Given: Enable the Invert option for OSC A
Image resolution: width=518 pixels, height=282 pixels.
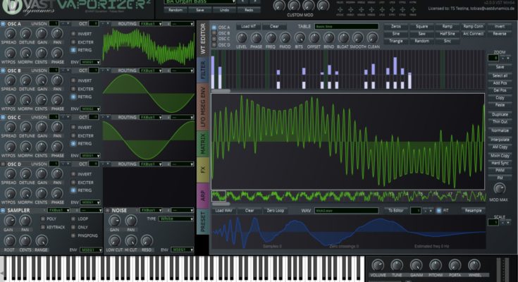Looking at the screenshot, I should coord(73,34).
